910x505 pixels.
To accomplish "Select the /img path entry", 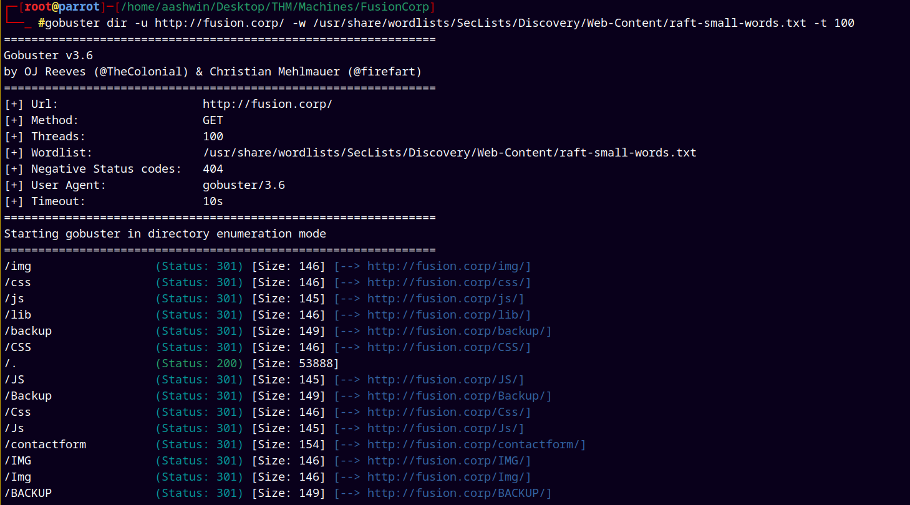I will [17, 266].
